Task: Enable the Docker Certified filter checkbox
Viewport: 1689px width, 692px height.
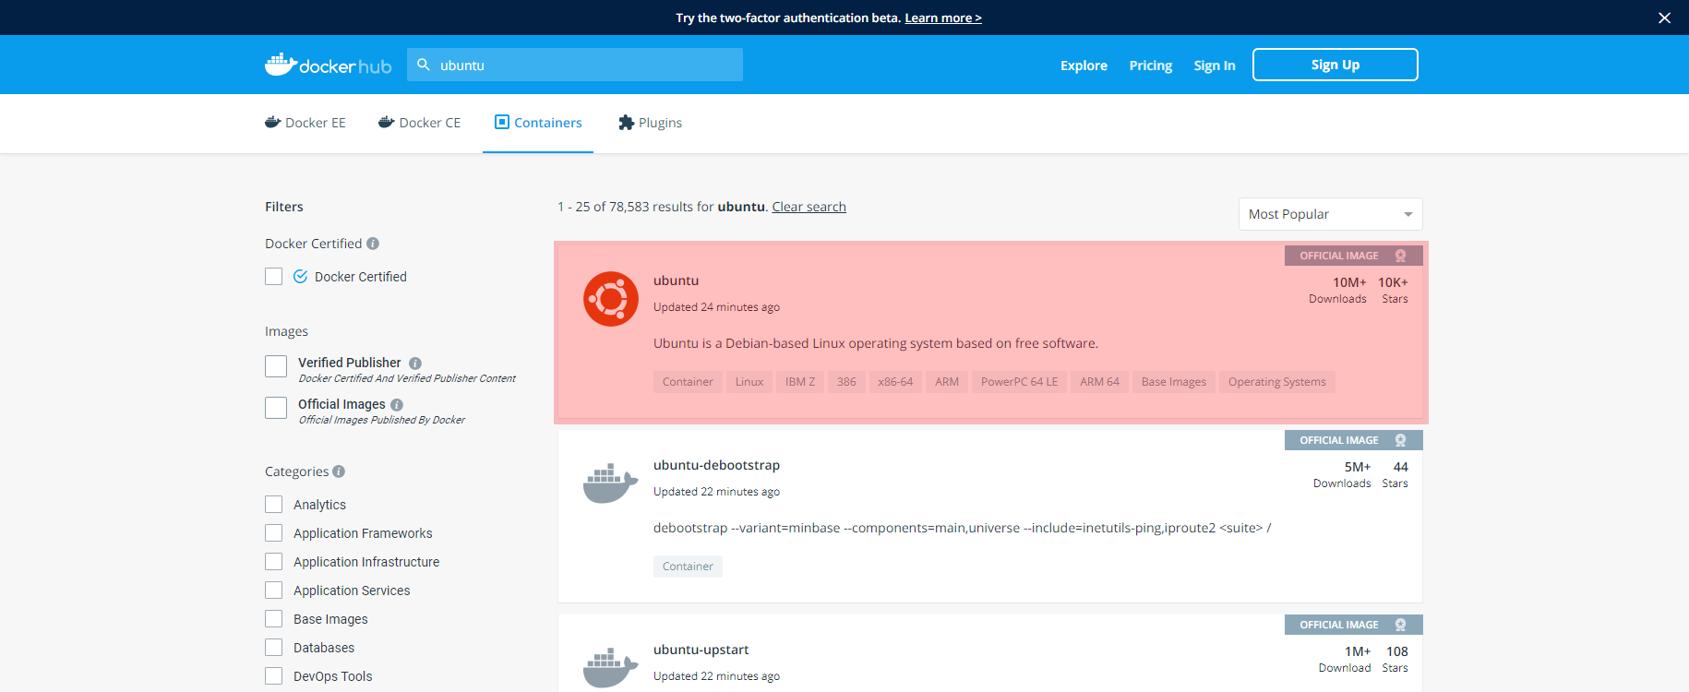Action: coord(274,277)
